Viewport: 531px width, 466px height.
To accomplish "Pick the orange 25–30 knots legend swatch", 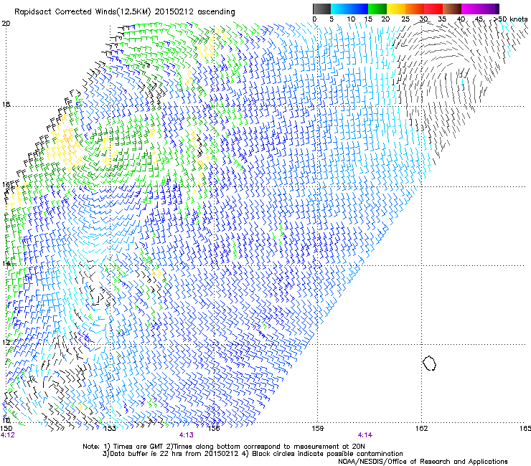I will 415,9.
